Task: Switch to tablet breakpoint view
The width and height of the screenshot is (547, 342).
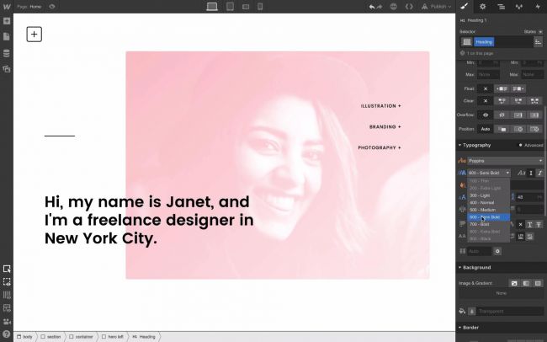Action: point(228,7)
